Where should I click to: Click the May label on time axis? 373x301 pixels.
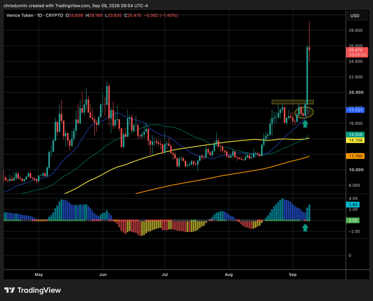pos(39,275)
